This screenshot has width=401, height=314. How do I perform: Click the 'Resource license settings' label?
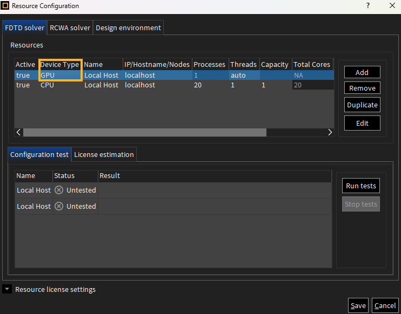(55, 289)
